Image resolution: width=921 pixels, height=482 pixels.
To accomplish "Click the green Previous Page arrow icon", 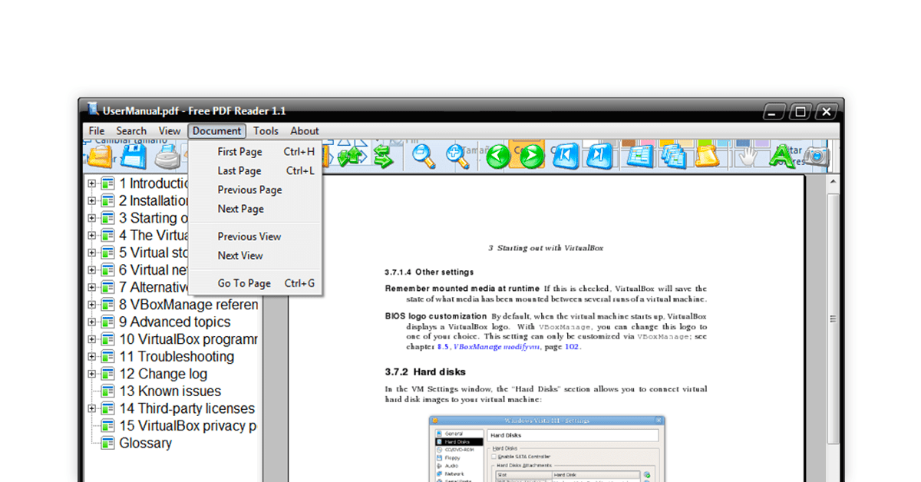I will click(497, 155).
